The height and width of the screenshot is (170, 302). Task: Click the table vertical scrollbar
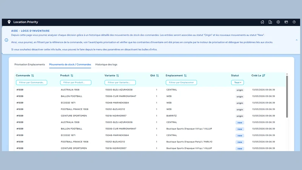(x=287, y=96)
